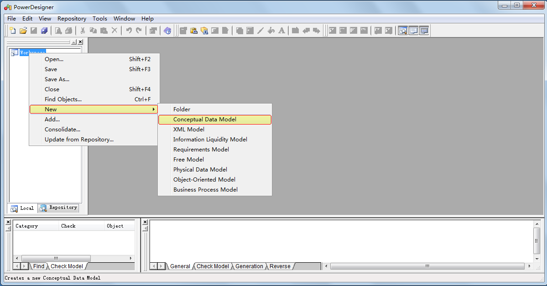Choose Find Objects... in the context menu
547x286 pixels.
[x=94, y=99]
